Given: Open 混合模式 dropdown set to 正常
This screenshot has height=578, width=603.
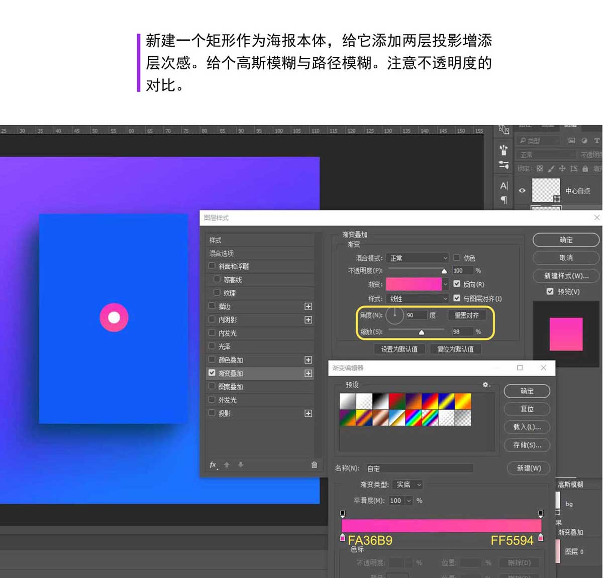Looking at the screenshot, I should click(417, 258).
